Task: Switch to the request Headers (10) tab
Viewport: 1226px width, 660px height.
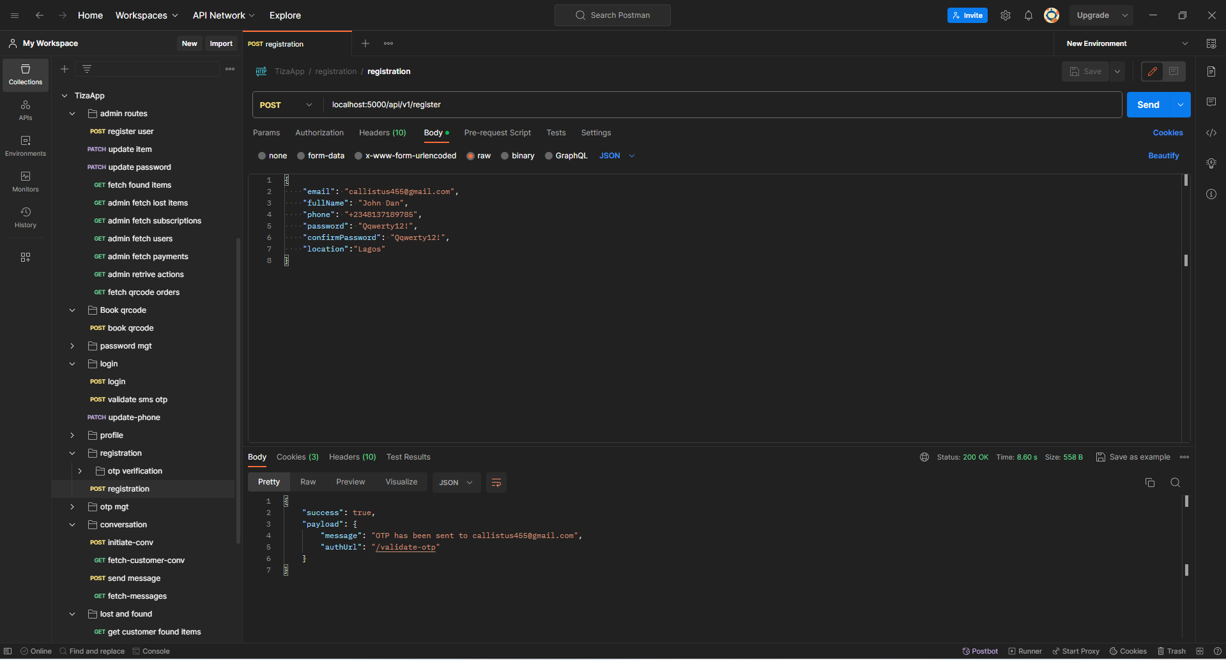Action: coord(383,133)
